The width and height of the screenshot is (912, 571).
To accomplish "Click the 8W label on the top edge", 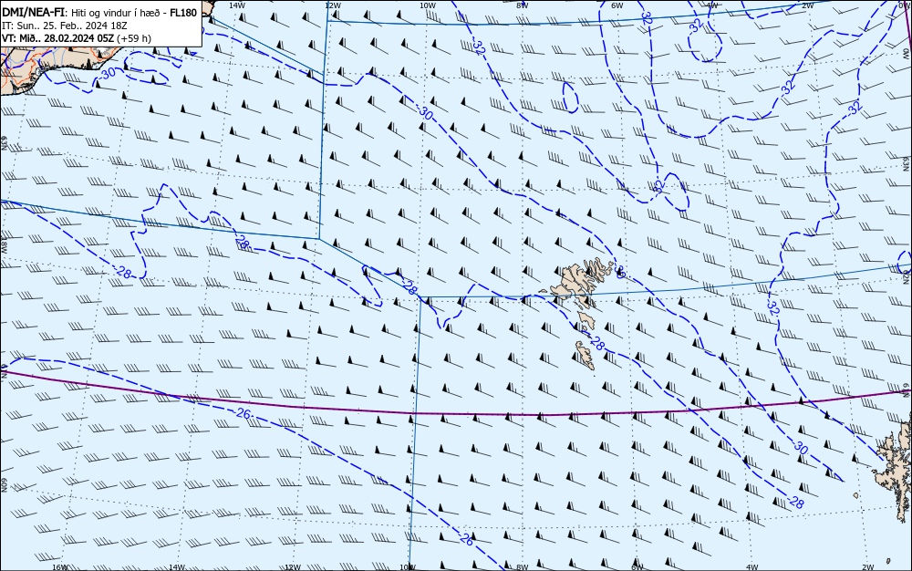I will [523, 5].
